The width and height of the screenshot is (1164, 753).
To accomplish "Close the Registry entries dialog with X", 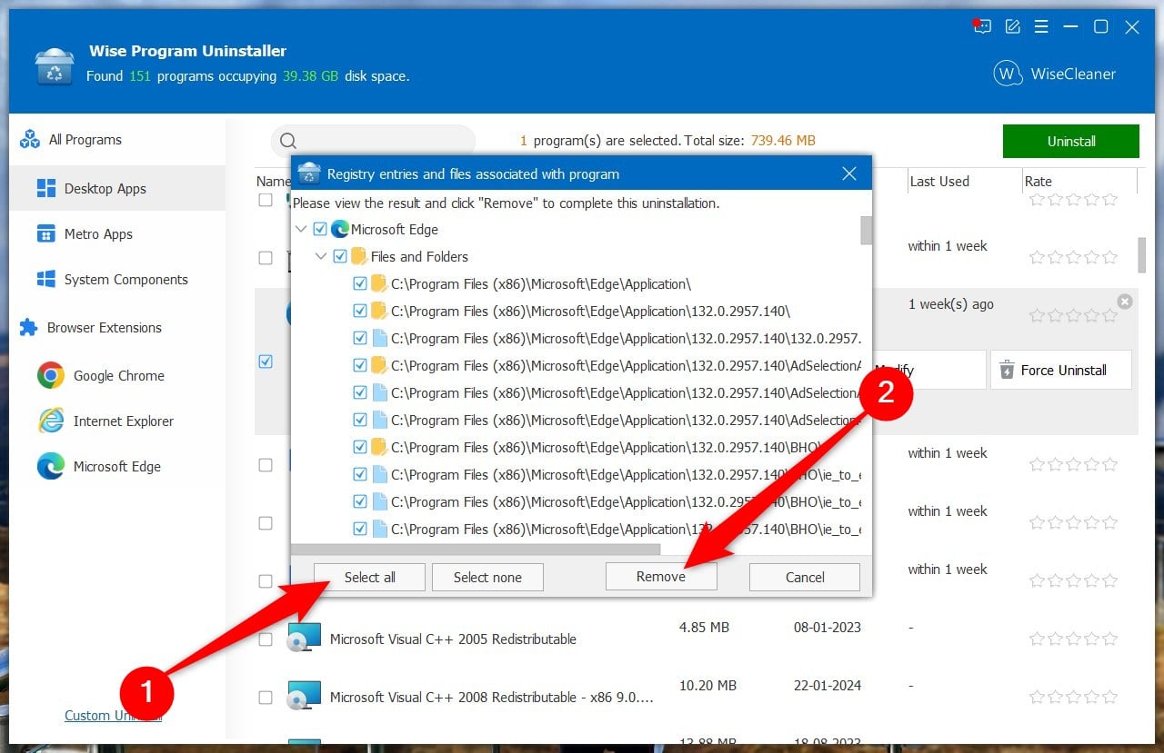I will (849, 173).
